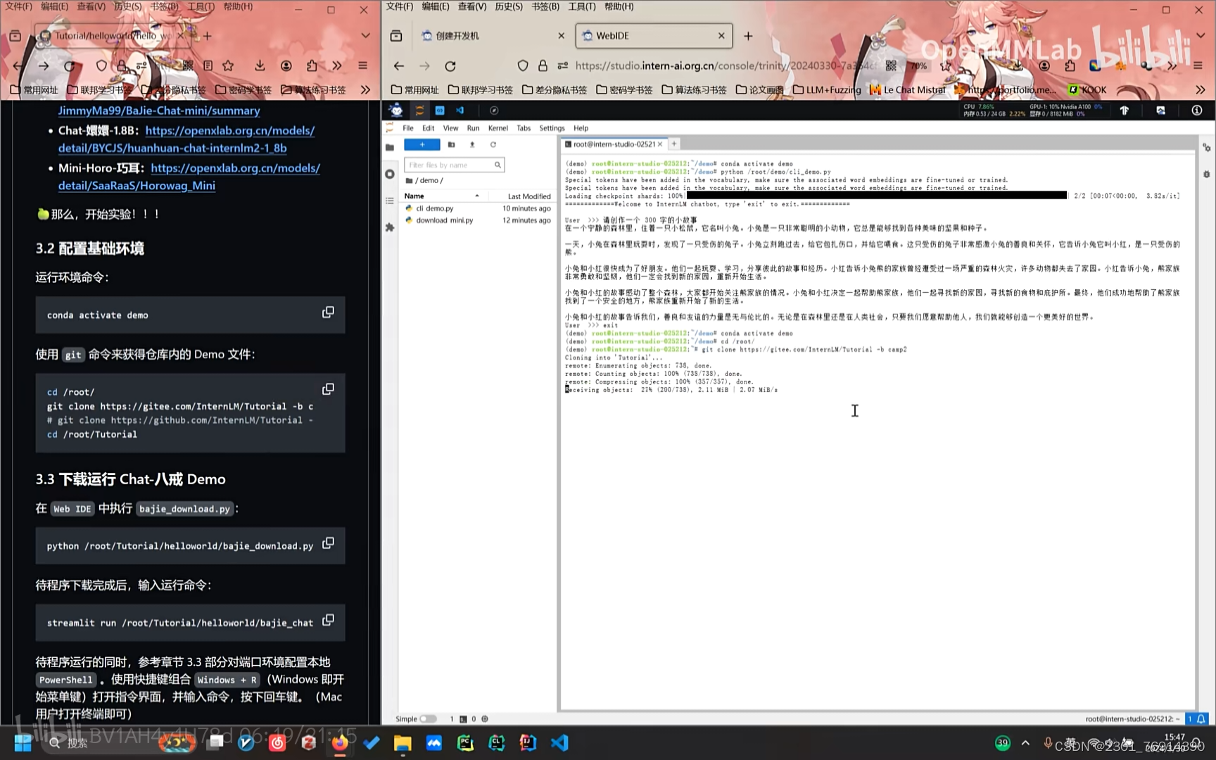Screen dimensions: 1216x760
Task: Select root@intern-studio terminal tab
Action: 614,144
